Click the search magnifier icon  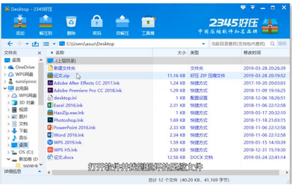(272, 44)
